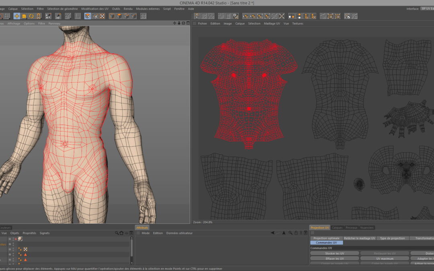Open the Modification des UV menu

(95, 8)
